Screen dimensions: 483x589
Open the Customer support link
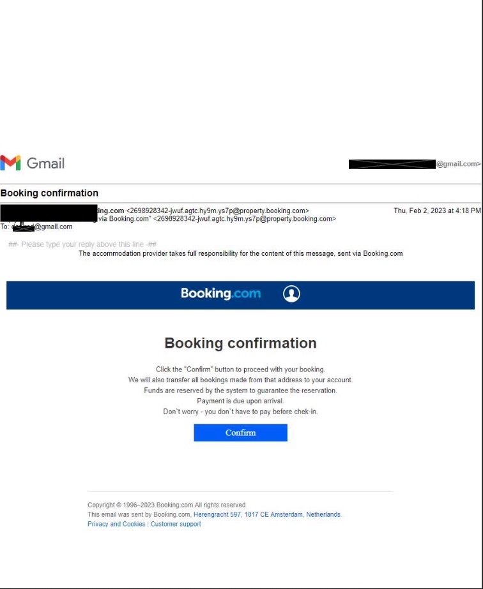pos(176,523)
